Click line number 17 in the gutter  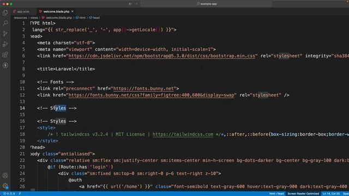point(22,128)
